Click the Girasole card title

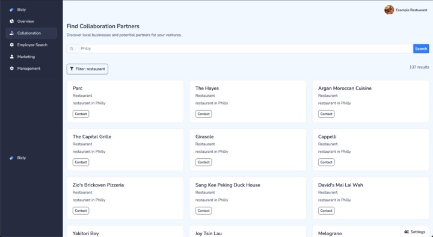(204, 137)
